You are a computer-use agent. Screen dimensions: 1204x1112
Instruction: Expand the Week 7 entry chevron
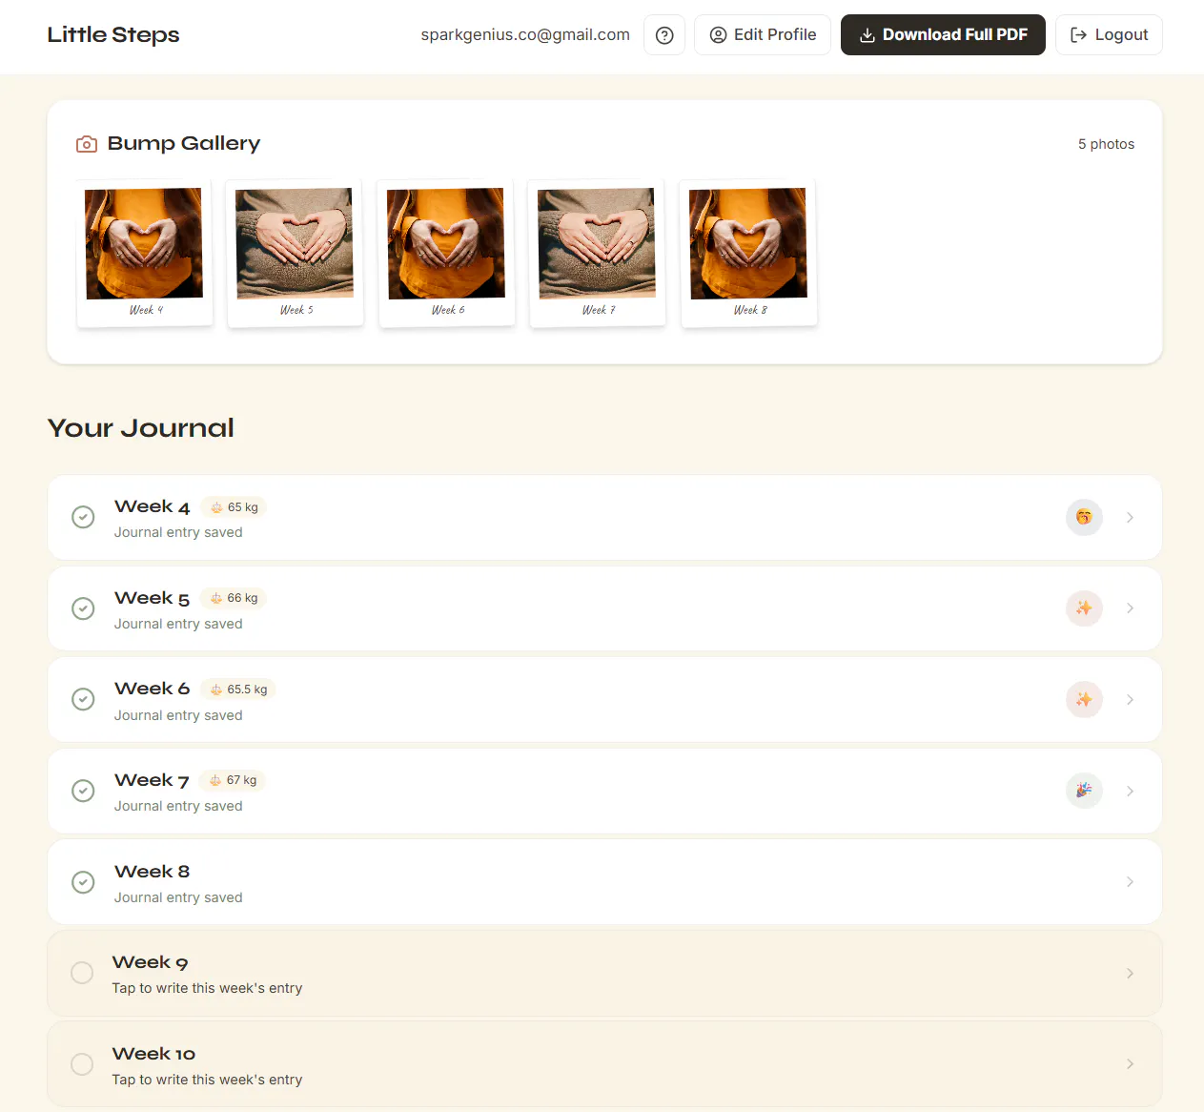pyautogui.click(x=1130, y=791)
